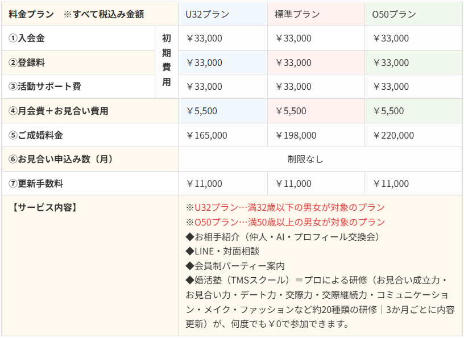464x338 pixels.
Task: Click the 料金プラン table title cell
Action: (90, 14)
